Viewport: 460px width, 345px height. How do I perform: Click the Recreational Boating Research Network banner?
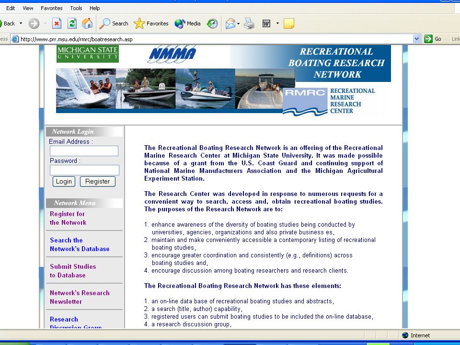click(x=336, y=63)
